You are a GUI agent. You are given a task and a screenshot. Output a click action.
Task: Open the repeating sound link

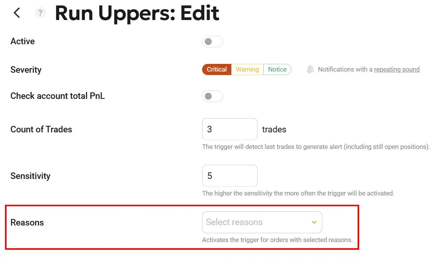tap(397, 70)
